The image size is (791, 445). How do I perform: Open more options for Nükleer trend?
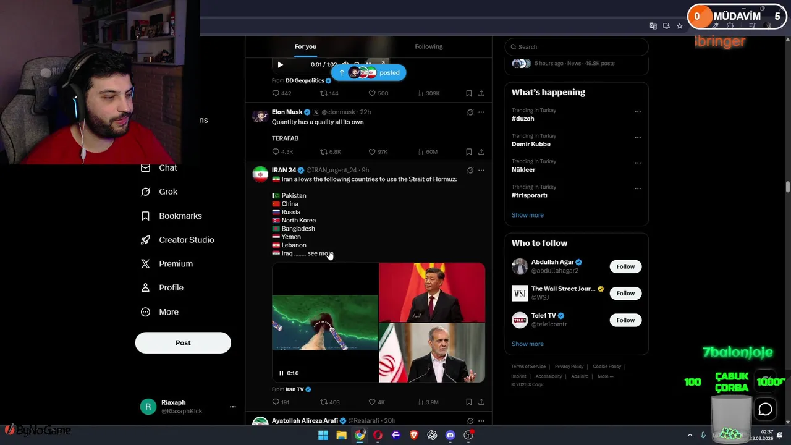[x=638, y=163]
